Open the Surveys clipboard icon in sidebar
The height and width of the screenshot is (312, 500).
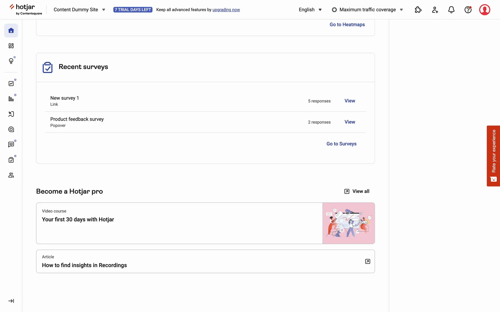pyautogui.click(x=11, y=160)
